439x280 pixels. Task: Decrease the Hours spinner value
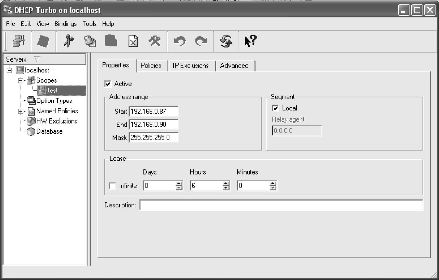tap(226, 188)
